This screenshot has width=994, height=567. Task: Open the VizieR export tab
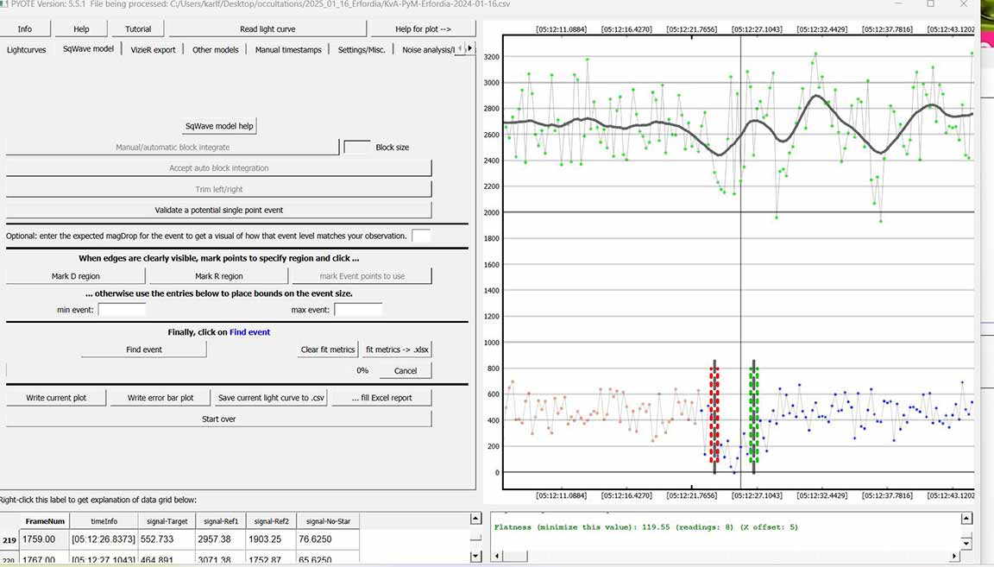click(x=153, y=49)
